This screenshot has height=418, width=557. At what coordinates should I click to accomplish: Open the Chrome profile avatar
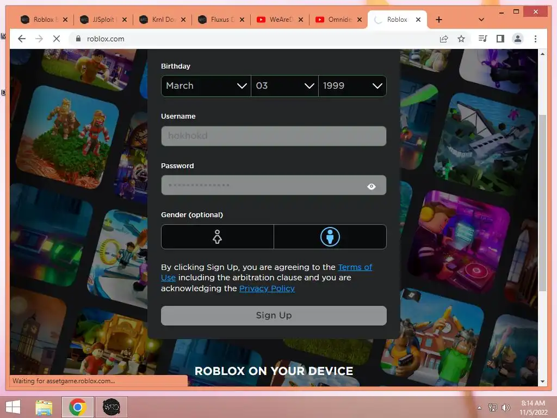pos(518,39)
